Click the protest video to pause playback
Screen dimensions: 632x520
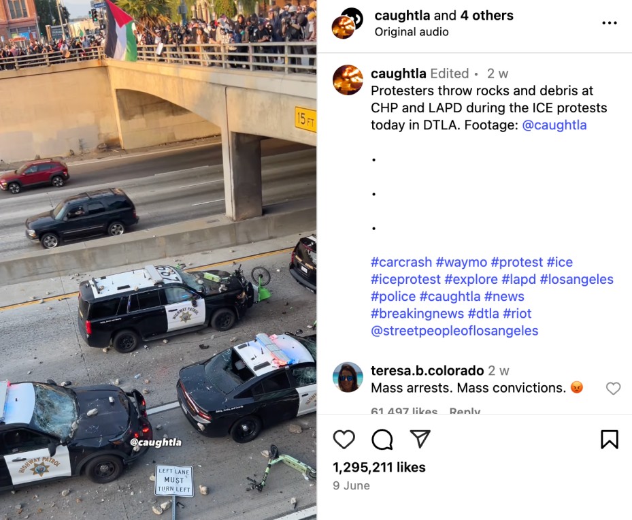click(x=158, y=260)
